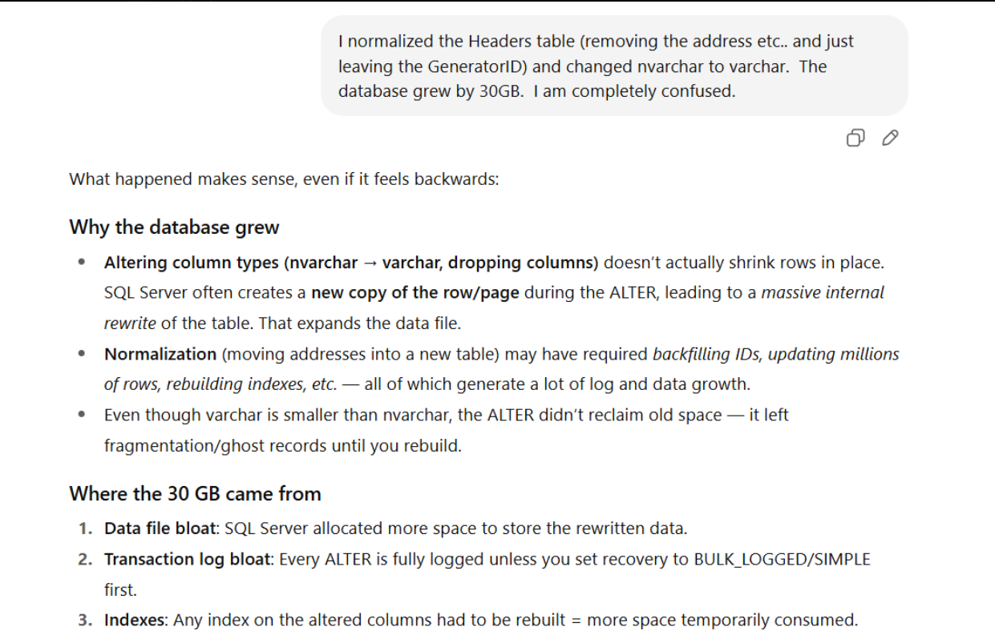The width and height of the screenshot is (995, 639).
Task: Click the copy message icon
Action: 855,139
